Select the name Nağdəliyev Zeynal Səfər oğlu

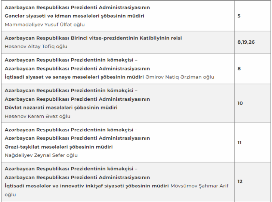(41, 155)
